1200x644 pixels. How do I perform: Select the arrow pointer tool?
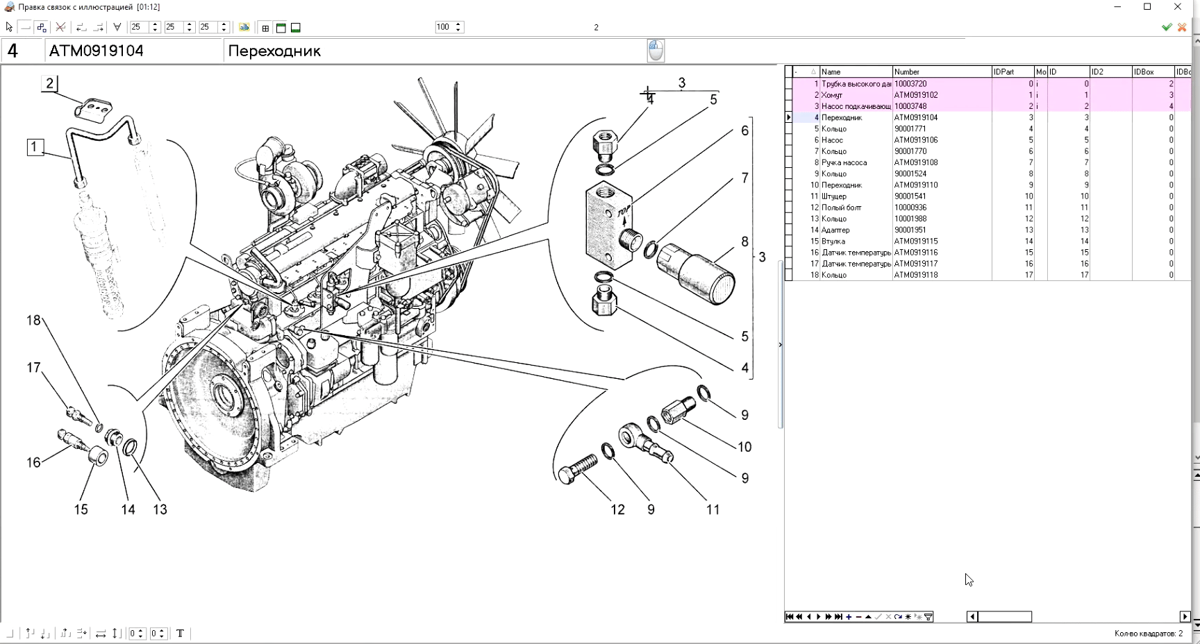9,27
